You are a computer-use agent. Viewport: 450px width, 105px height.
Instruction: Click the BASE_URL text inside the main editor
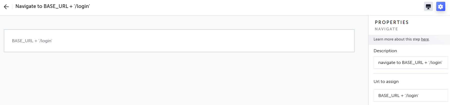point(23,41)
